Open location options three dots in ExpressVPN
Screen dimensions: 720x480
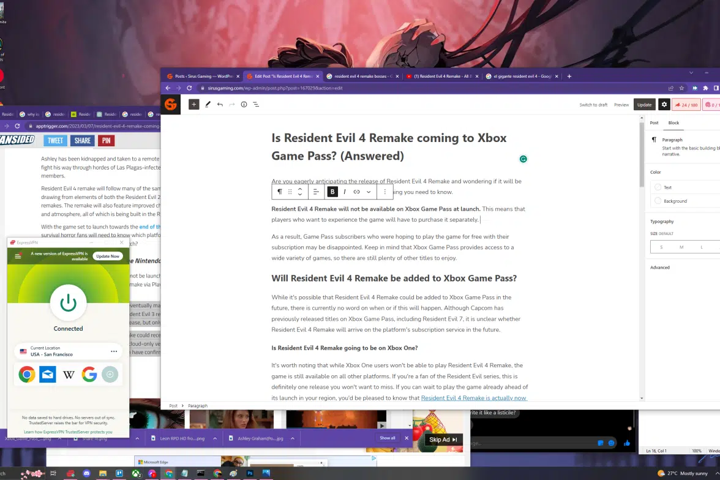[114, 351]
